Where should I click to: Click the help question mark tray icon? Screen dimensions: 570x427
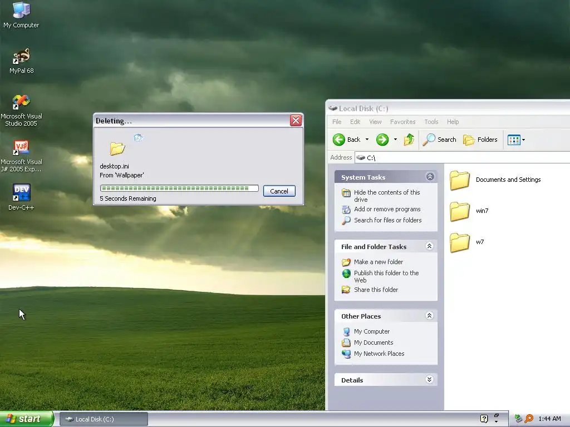click(484, 419)
